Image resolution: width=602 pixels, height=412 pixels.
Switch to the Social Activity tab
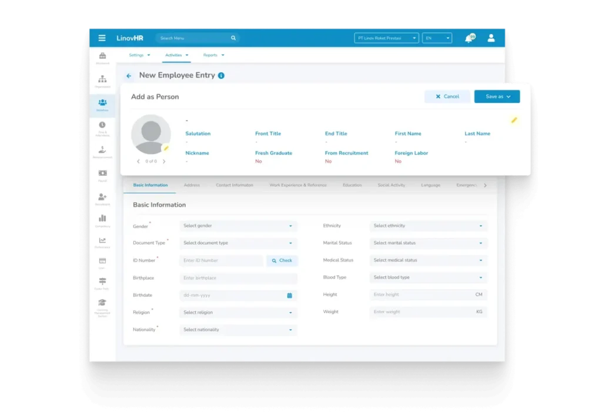[391, 185]
